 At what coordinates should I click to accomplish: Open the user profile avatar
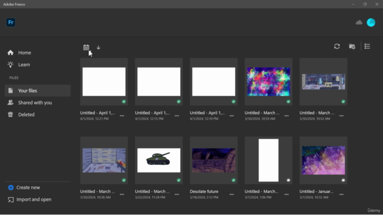coord(371,23)
